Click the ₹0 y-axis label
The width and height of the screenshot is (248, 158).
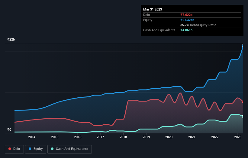click(9, 129)
